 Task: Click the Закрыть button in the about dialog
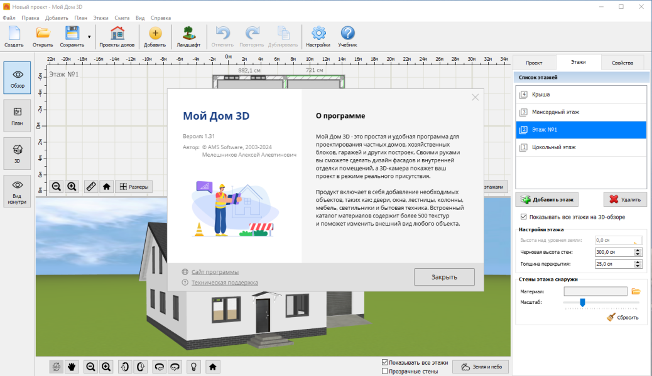(x=444, y=277)
